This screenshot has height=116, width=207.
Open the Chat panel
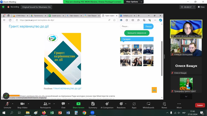click(63, 105)
